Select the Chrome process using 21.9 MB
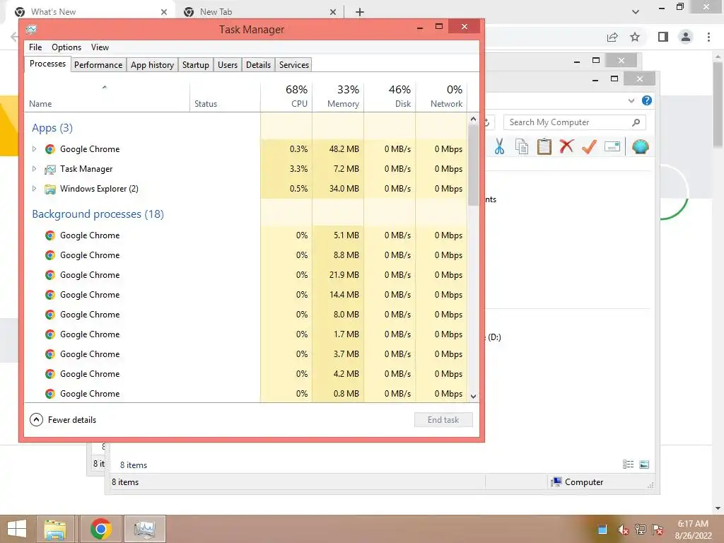 (x=245, y=275)
